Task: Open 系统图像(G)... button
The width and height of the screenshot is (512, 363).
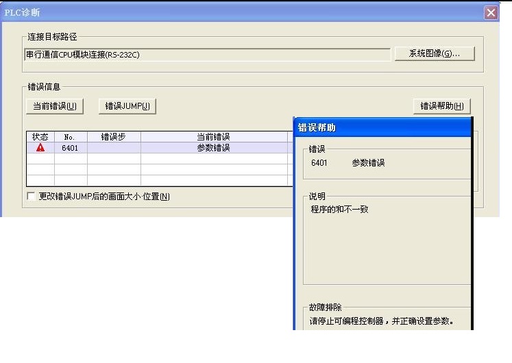Action: [435, 54]
